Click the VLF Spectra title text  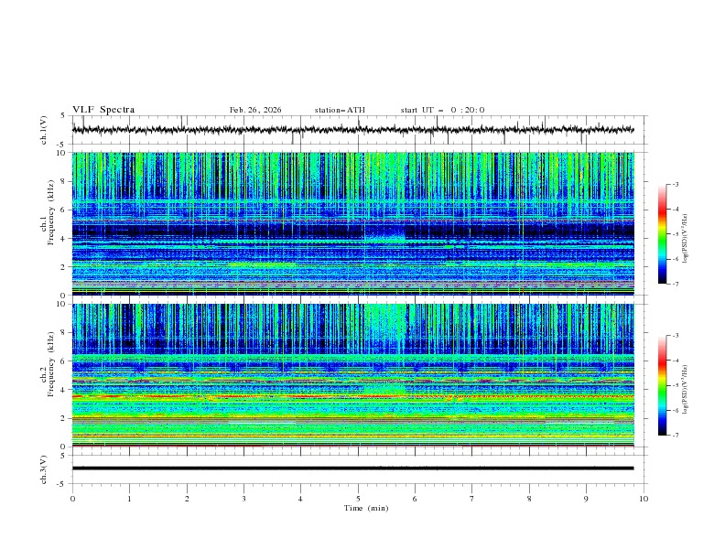click(103, 110)
